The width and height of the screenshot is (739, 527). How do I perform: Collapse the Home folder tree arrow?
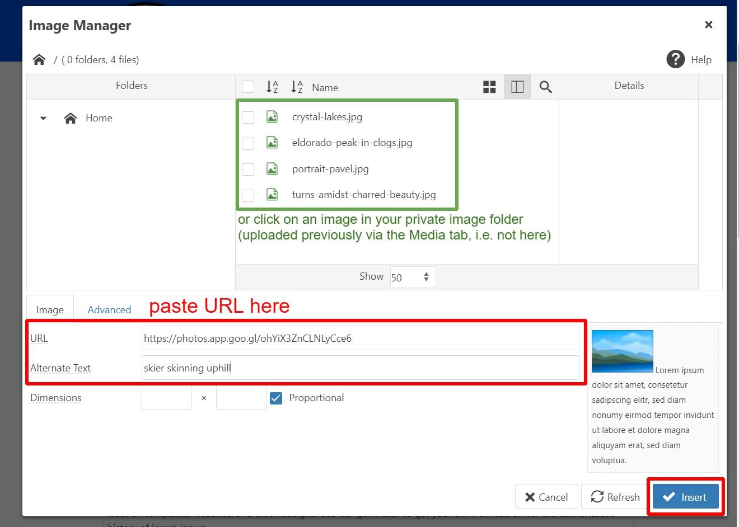tap(43, 118)
